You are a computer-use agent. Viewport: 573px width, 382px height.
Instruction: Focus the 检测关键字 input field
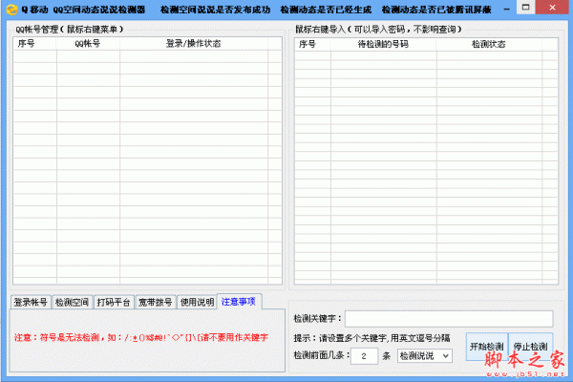click(449, 319)
